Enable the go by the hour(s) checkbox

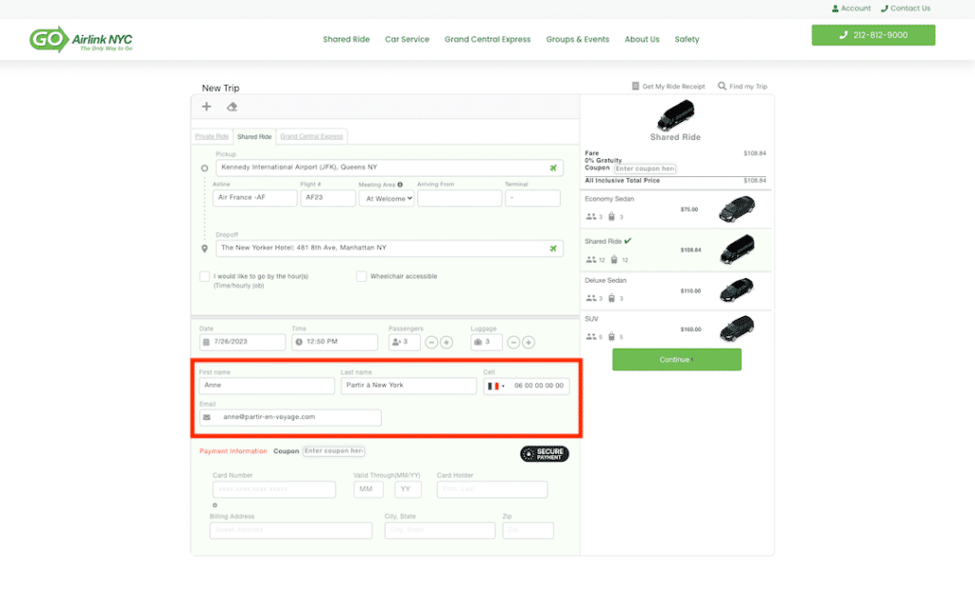point(205,276)
